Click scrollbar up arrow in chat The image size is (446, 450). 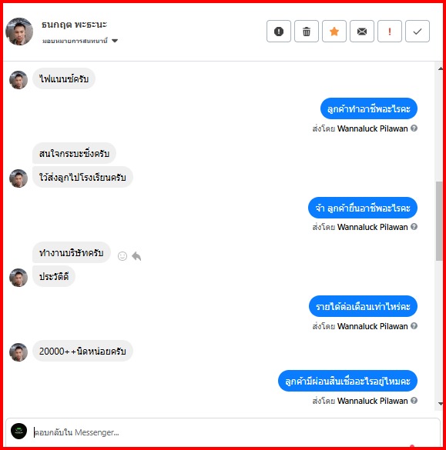[x=441, y=68]
